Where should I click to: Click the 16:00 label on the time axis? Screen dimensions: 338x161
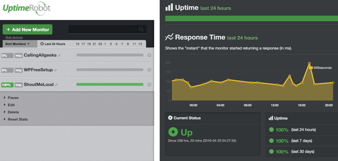pyautogui.click(x=301, y=105)
